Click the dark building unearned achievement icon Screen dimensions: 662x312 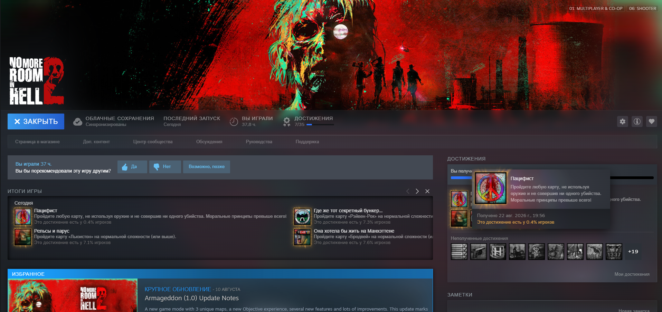[x=517, y=252]
